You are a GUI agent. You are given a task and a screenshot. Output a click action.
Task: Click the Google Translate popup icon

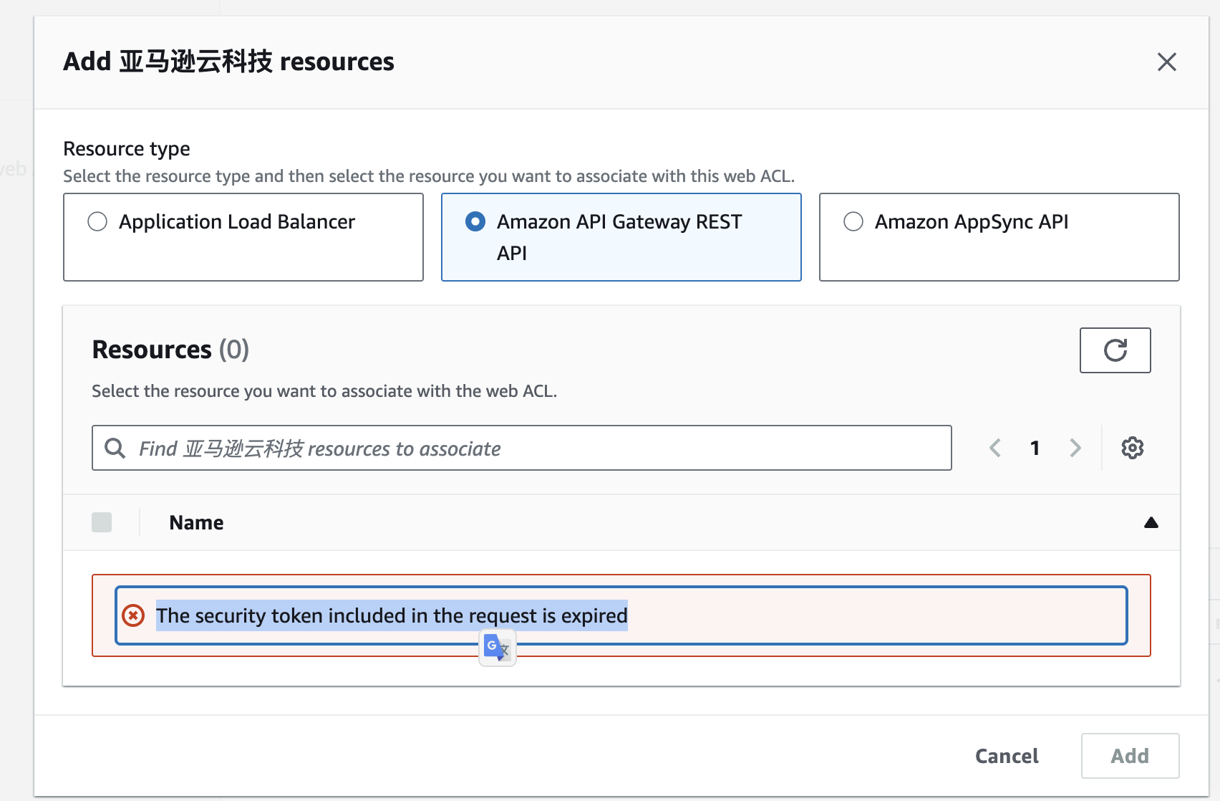(497, 648)
